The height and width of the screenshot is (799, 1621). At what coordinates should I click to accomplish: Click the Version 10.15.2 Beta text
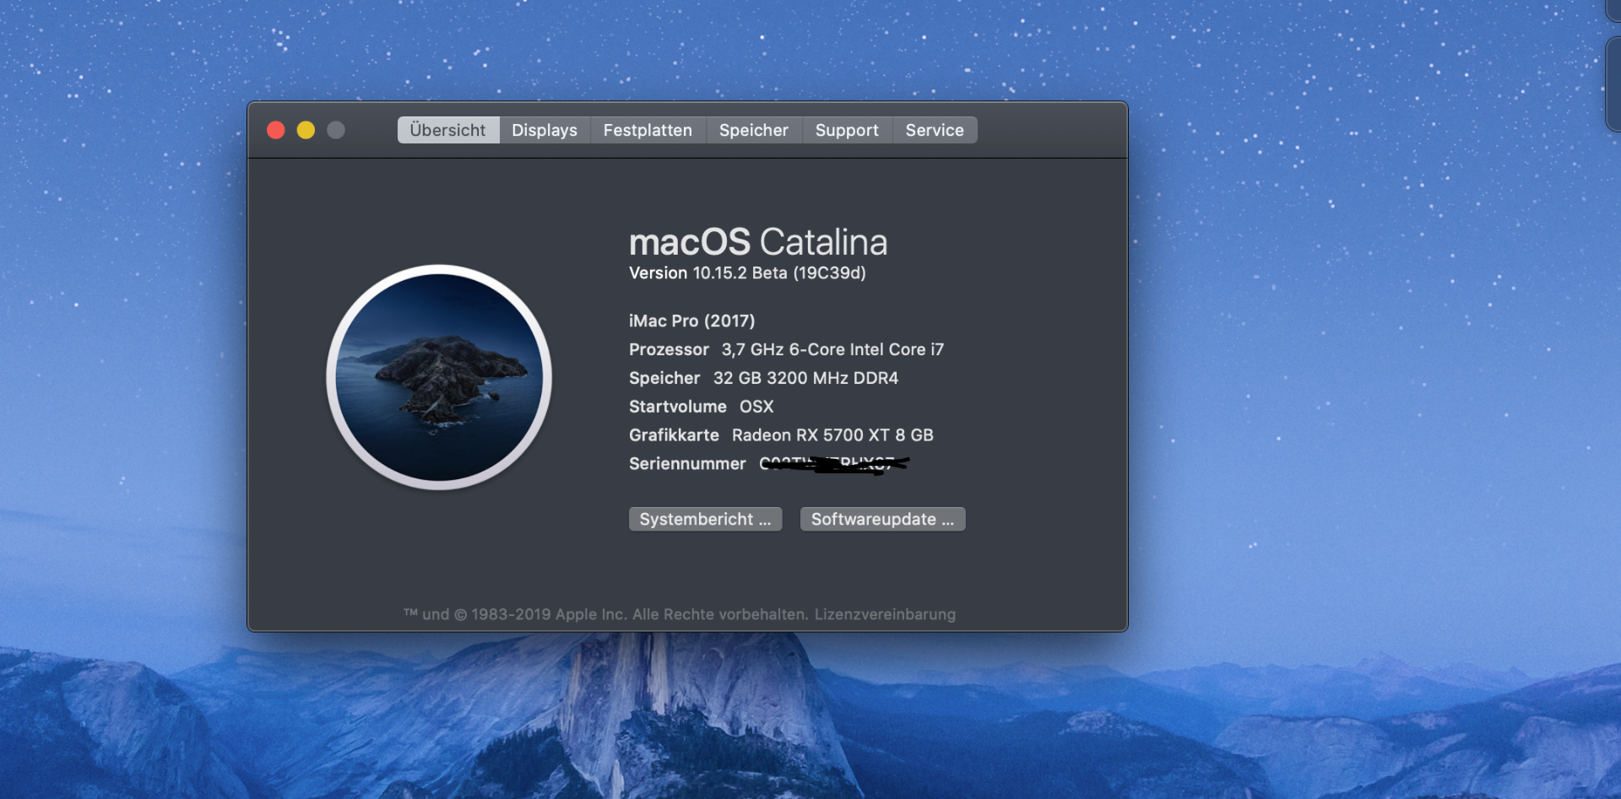click(x=747, y=273)
